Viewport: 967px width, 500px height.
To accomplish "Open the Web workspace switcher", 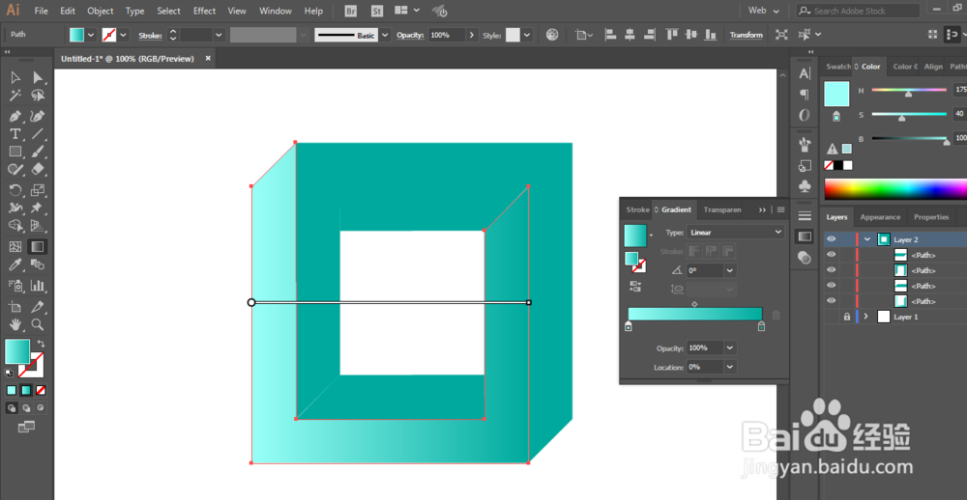I will pyautogui.click(x=764, y=11).
